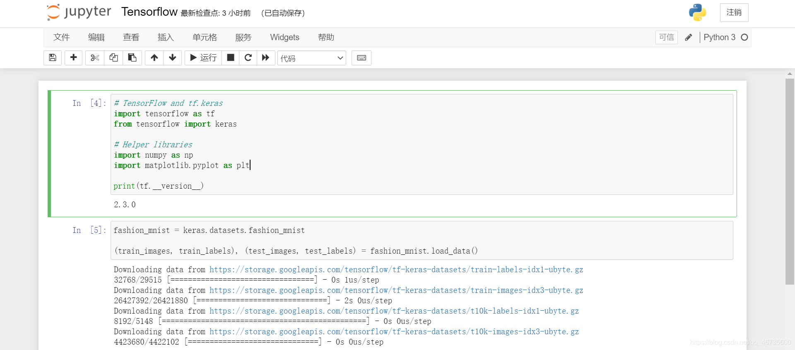The height and width of the screenshot is (350, 795).
Task: Click inside code cell In [4] editor
Action: [422, 144]
